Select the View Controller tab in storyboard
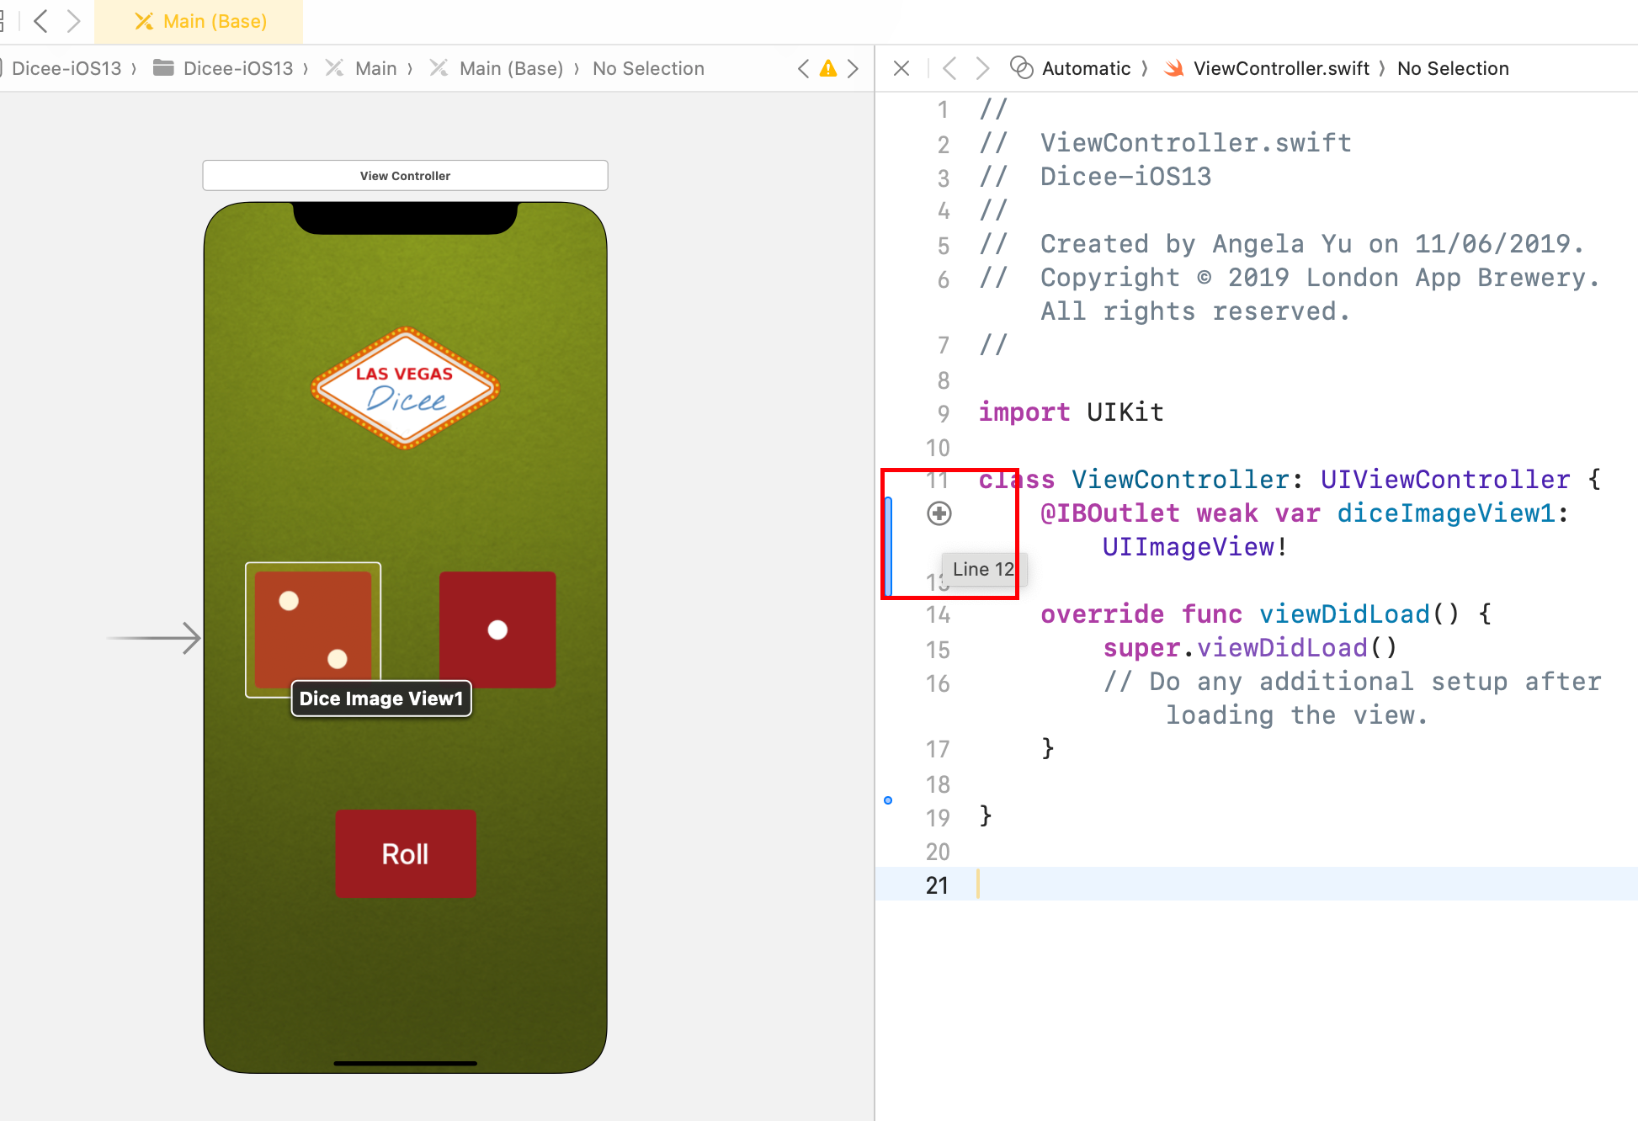 [405, 175]
